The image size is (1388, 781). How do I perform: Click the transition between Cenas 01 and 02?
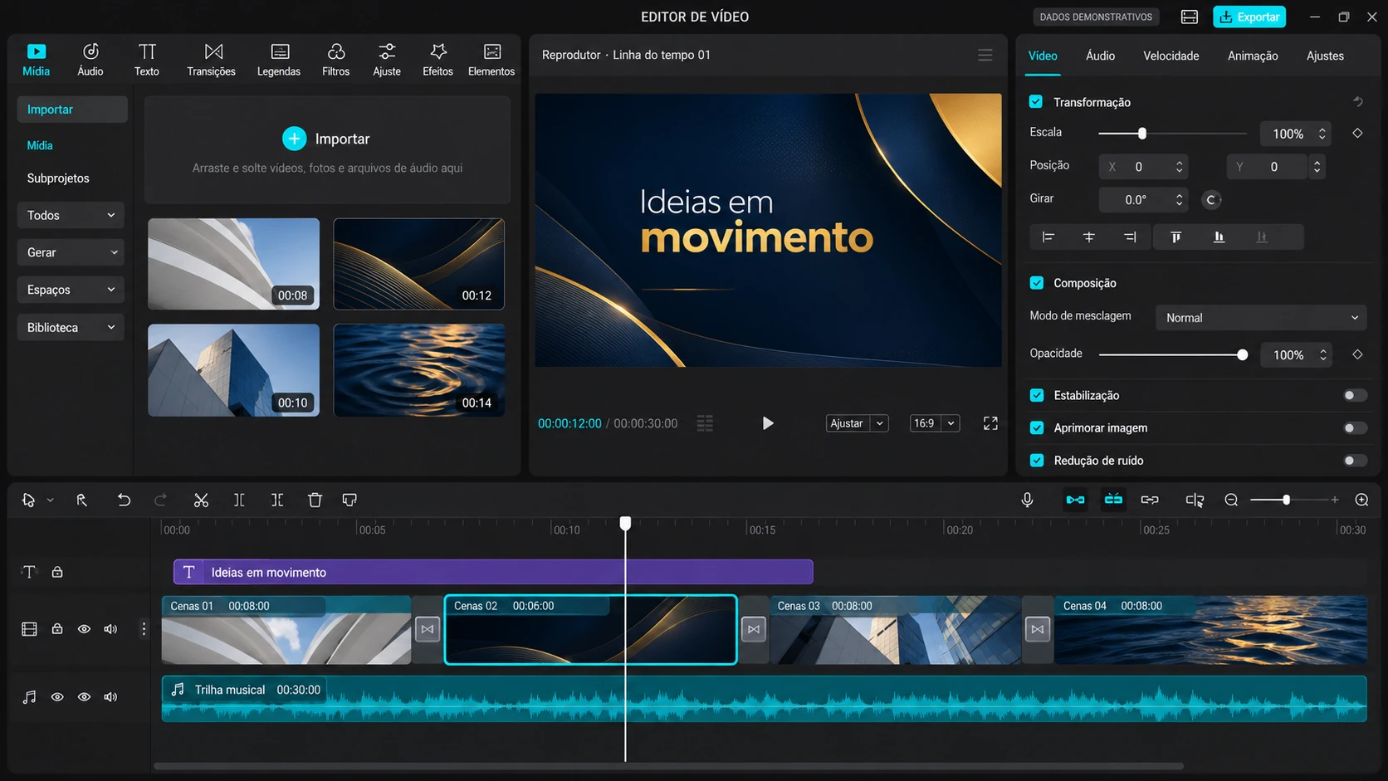tap(427, 629)
